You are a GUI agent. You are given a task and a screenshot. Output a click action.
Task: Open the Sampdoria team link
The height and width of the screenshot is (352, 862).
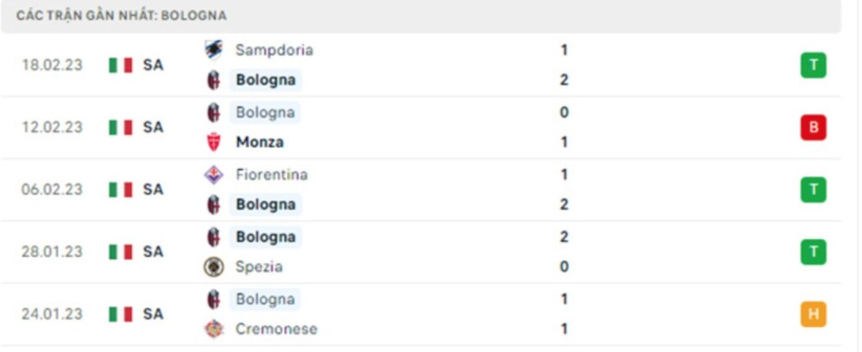(x=274, y=50)
